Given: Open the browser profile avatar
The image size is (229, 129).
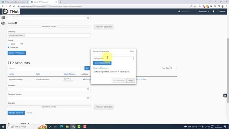Looking at the screenshot, I should coord(223,6).
